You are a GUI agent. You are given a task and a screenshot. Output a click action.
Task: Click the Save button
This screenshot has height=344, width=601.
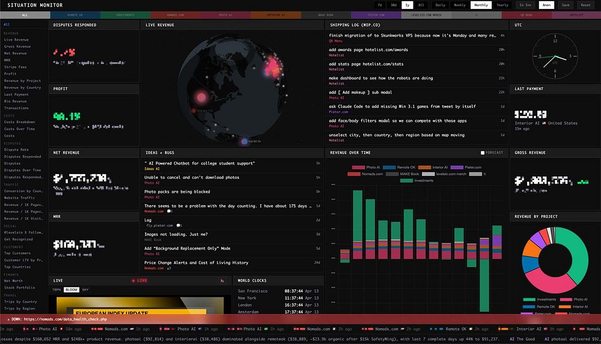[x=566, y=5]
